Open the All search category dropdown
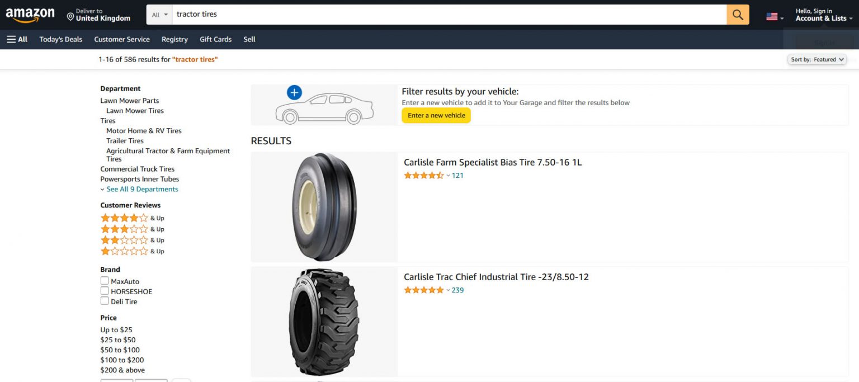Image resolution: width=859 pixels, height=382 pixels. tap(158, 15)
